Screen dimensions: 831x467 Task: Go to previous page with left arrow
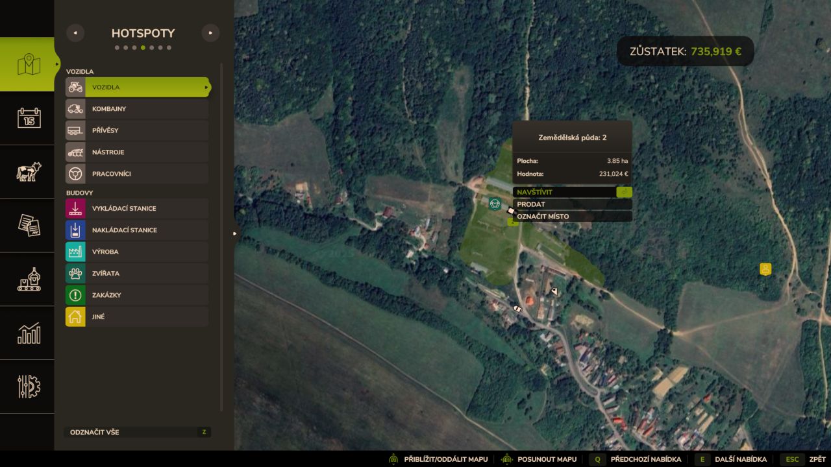pyautogui.click(x=75, y=33)
